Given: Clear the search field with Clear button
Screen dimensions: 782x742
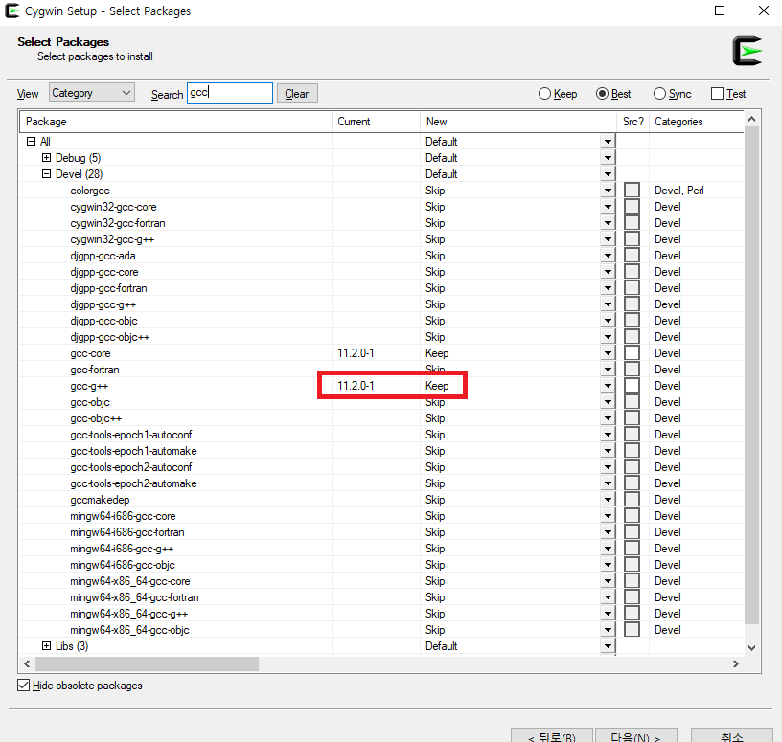Looking at the screenshot, I should [x=297, y=94].
